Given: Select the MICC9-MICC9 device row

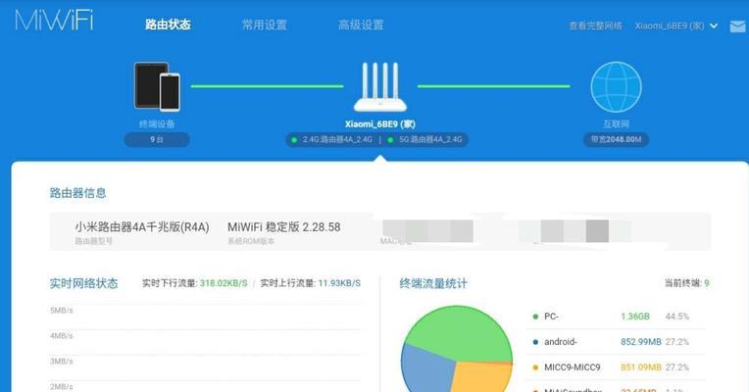Looking at the screenshot, I should pos(617,367).
